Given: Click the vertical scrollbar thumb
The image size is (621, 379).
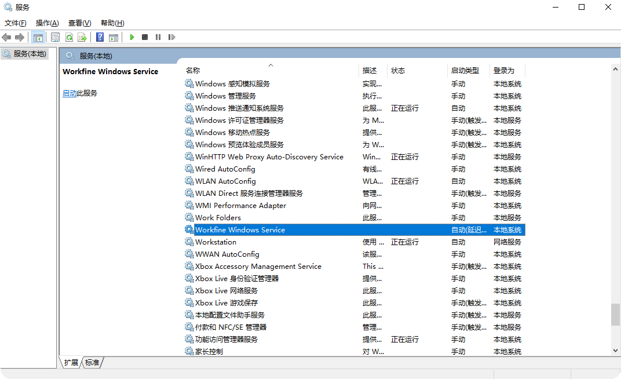Looking at the screenshot, I should pos(615,315).
